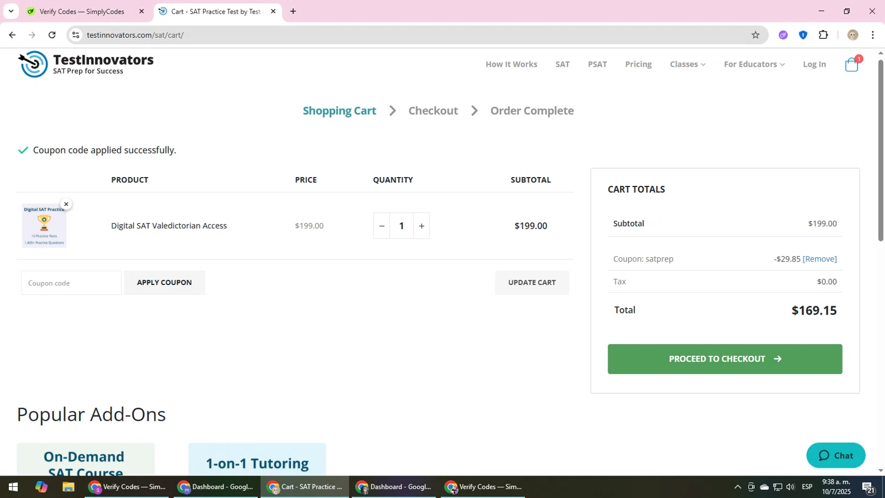Open the tab search dropdown arrow
The image size is (885, 498).
click(x=11, y=11)
